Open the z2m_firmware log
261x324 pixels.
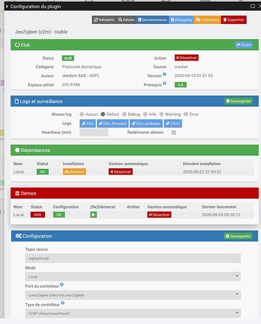[113, 123]
